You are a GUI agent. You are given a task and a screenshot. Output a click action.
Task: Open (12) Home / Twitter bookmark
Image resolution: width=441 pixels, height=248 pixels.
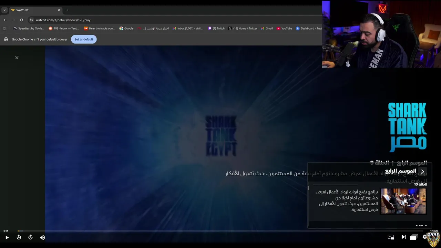[243, 29]
